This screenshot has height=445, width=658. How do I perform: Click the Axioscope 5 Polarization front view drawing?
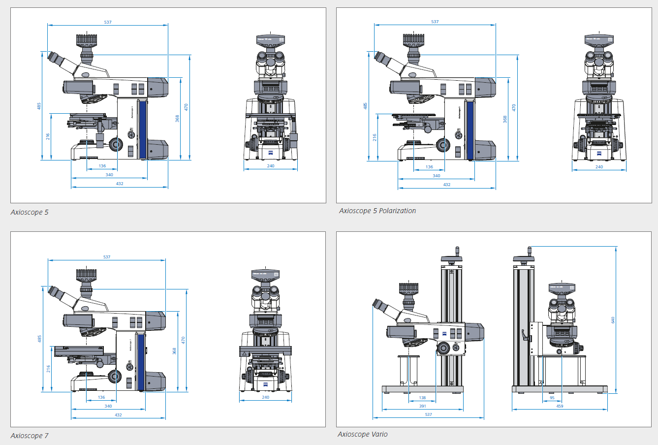tap(599, 98)
